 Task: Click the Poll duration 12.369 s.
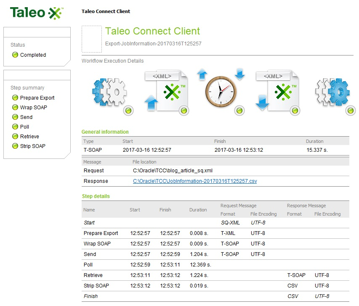(201, 265)
